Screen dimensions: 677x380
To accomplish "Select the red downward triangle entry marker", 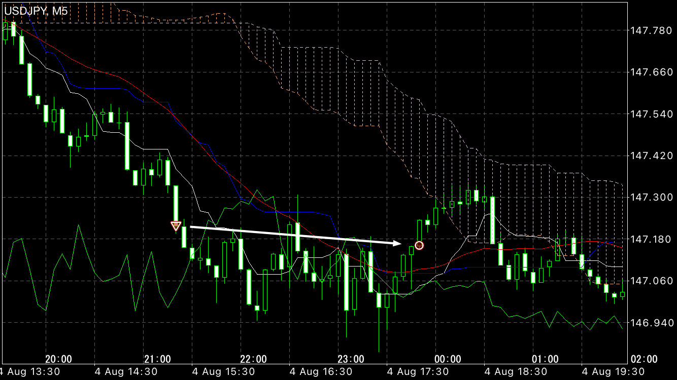I will pos(176,226).
